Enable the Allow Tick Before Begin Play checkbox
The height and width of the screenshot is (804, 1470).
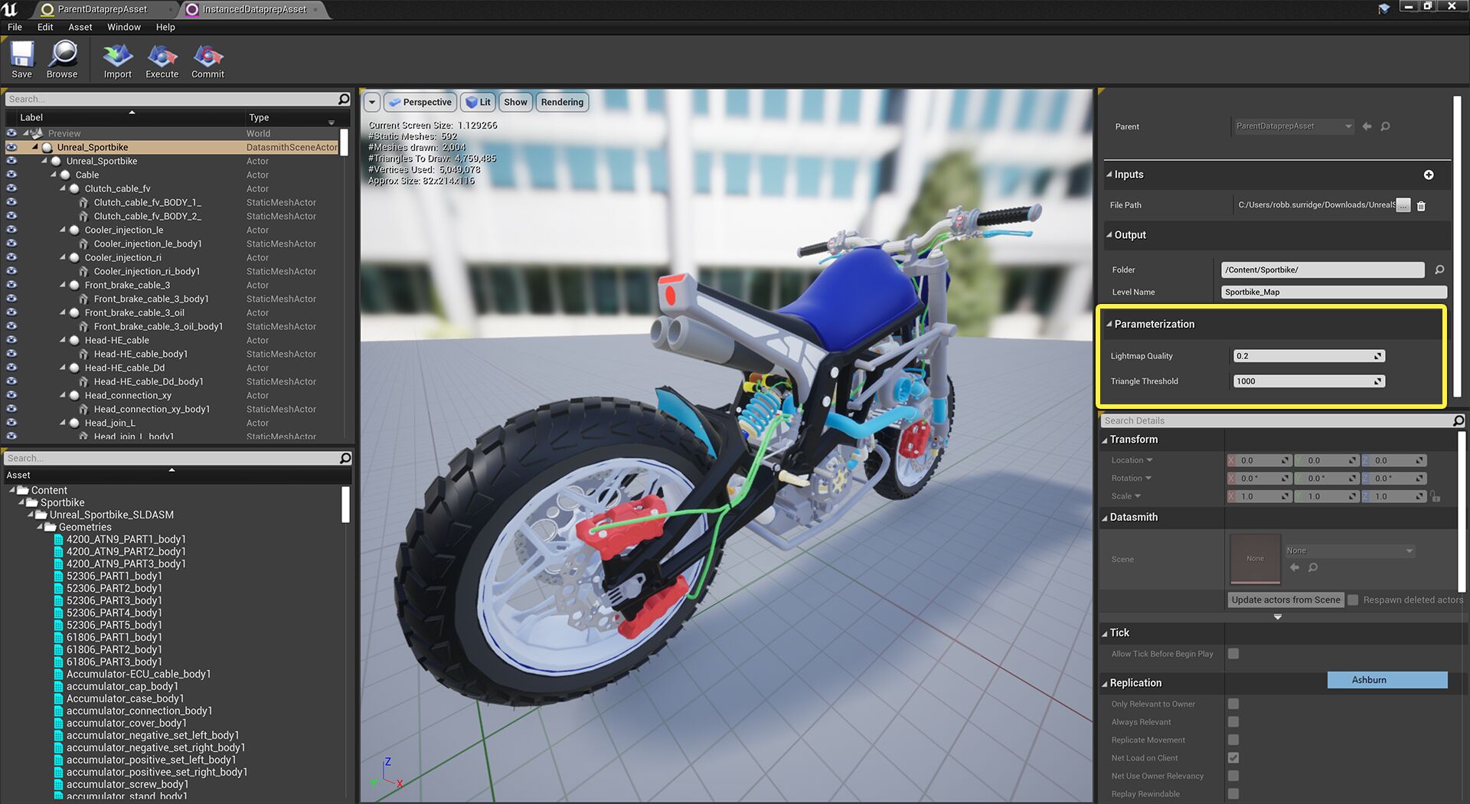click(x=1233, y=654)
